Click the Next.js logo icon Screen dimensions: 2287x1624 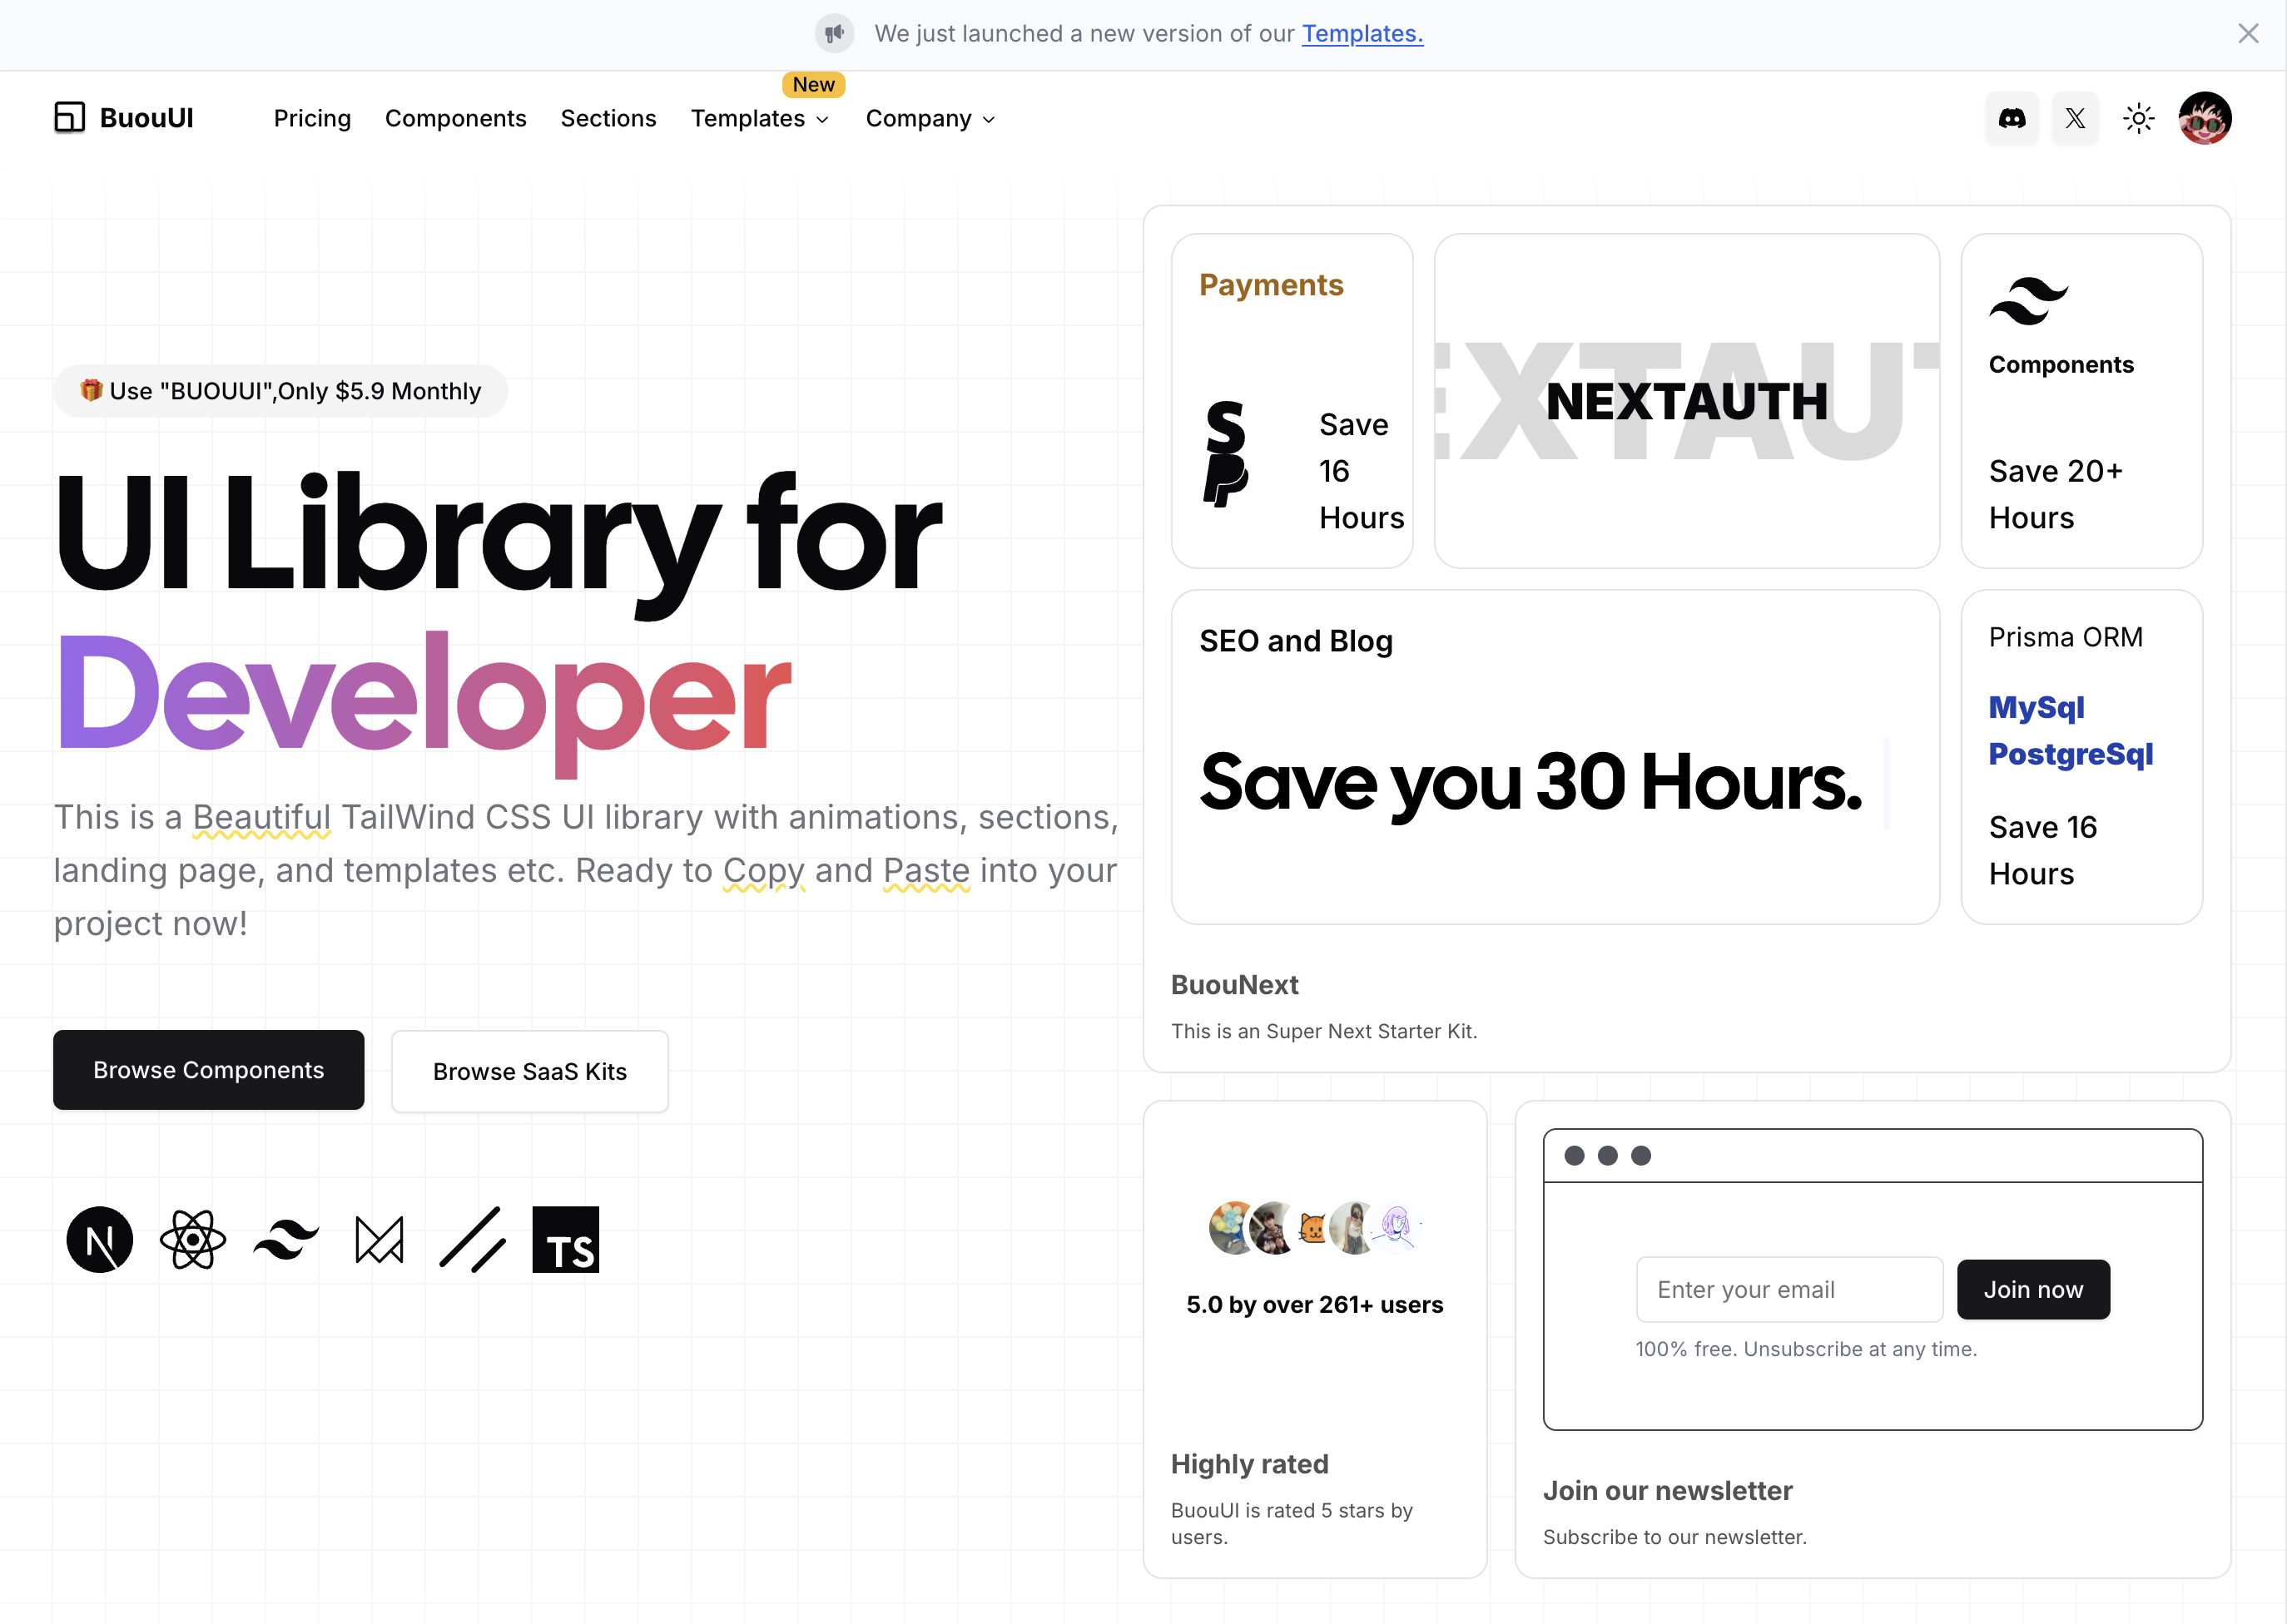(x=99, y=1240)
